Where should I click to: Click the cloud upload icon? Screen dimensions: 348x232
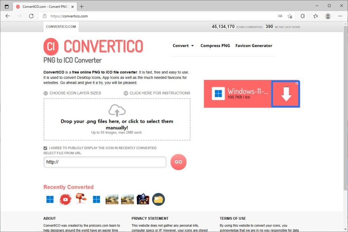point(117,110)
